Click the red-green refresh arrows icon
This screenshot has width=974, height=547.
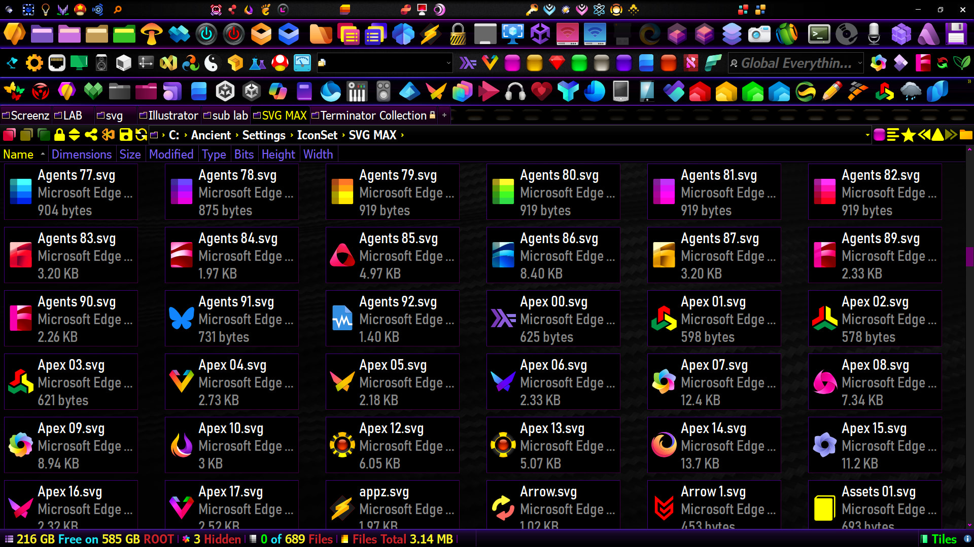click(942, 63)
